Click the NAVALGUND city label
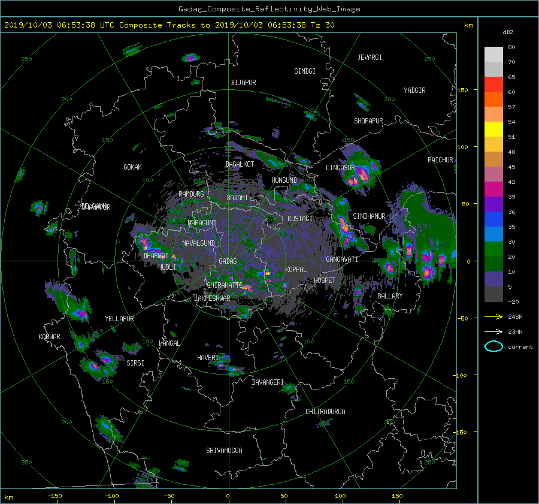This screenshot has height=504, width=539. click(198, 243)
